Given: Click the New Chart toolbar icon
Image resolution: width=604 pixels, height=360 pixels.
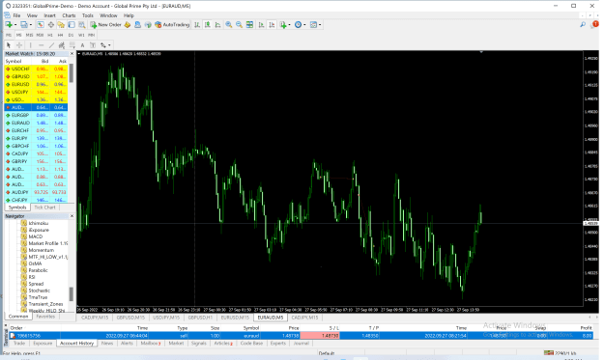Looking at the screenshot, I should tap(9, 25).
